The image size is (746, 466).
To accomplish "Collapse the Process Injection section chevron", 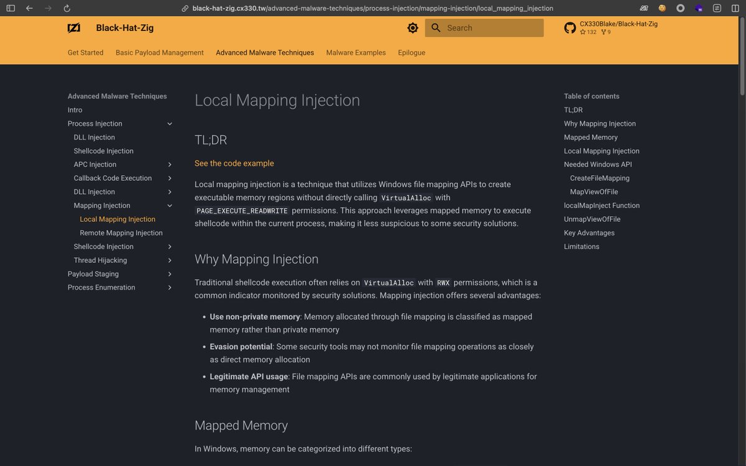I will (x=170, y=124).
